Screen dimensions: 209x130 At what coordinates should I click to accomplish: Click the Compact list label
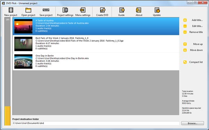click(196, 62)
